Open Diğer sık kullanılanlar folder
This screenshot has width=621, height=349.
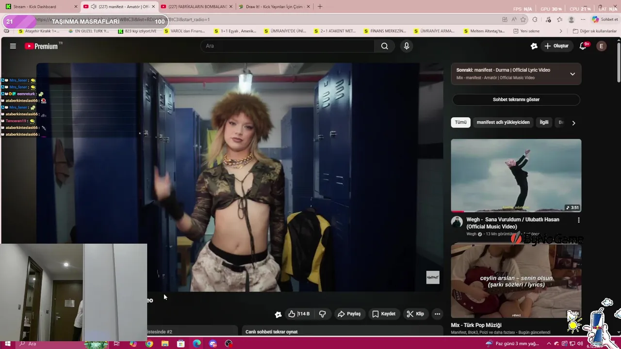594,31
